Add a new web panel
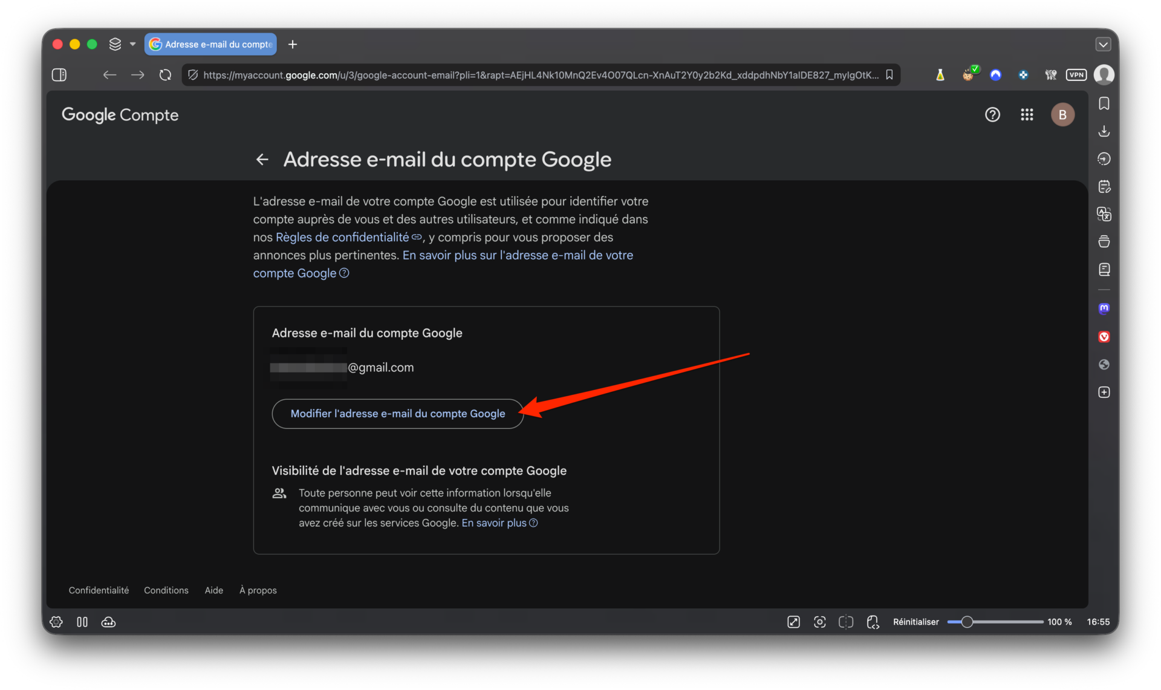The image size is (1161, 690). 1104,392
